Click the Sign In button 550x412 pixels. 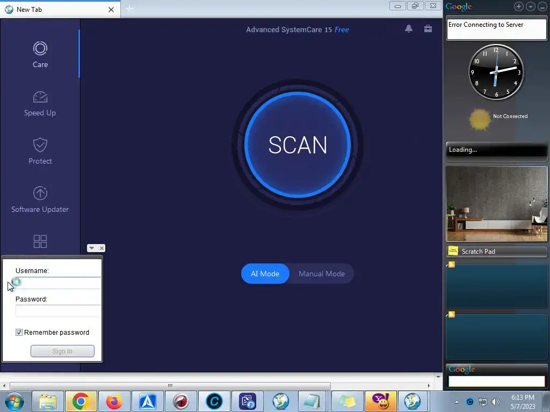coord(62,351)
